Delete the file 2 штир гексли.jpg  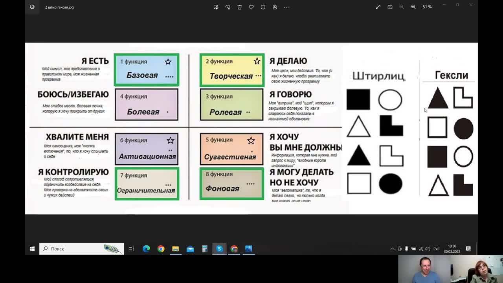tap(239, 7)
